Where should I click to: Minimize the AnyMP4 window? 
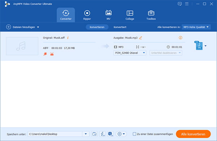[x=198, y=4]
